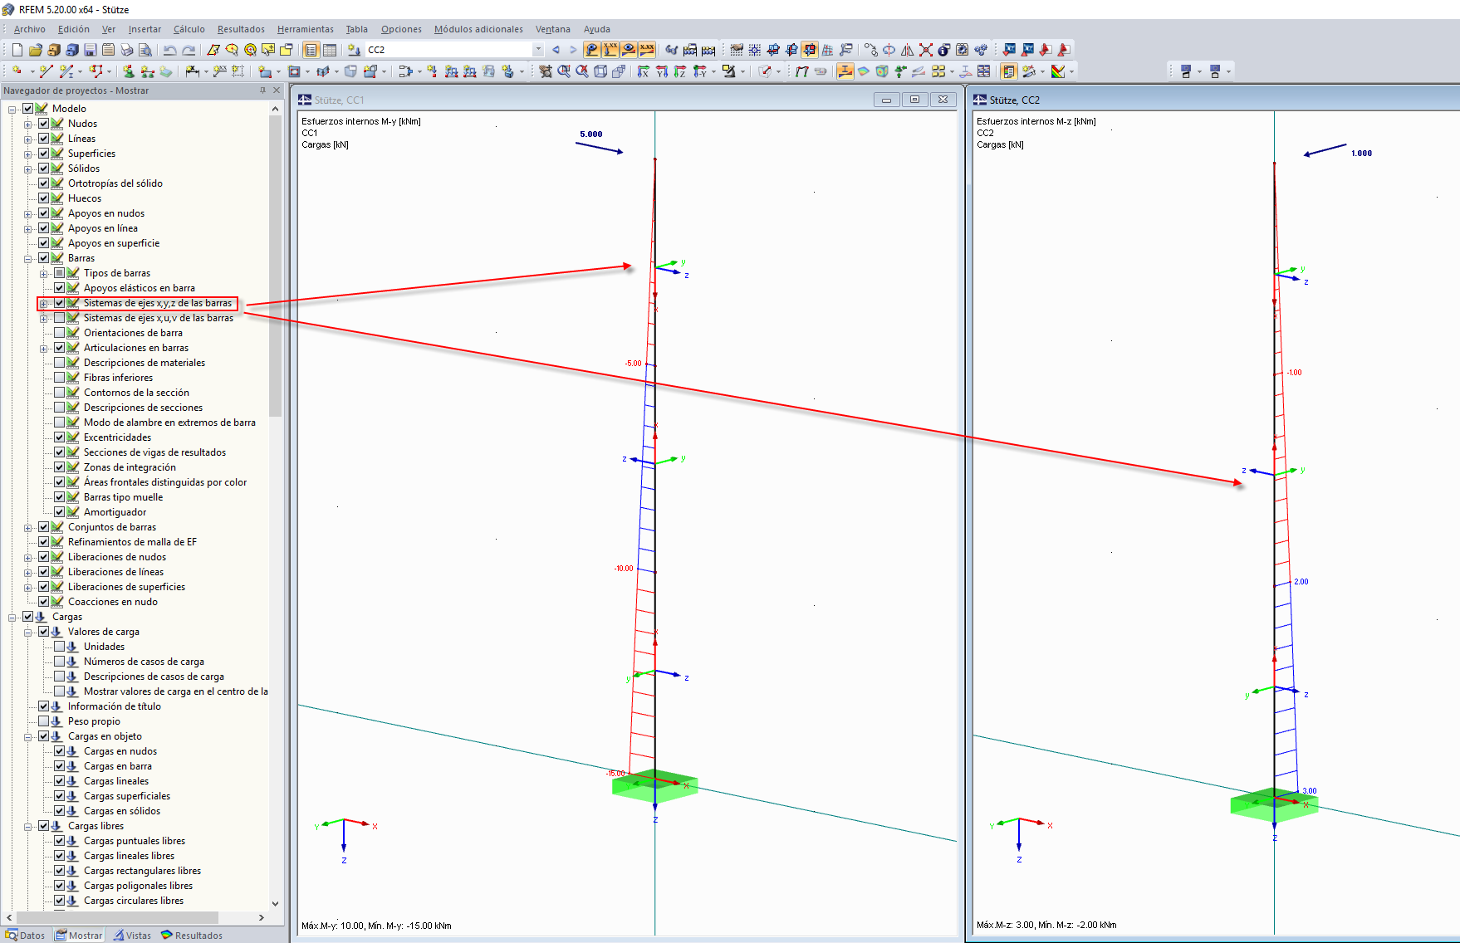
Task: Show information about object icon
Action: click(x=944, y=50)
